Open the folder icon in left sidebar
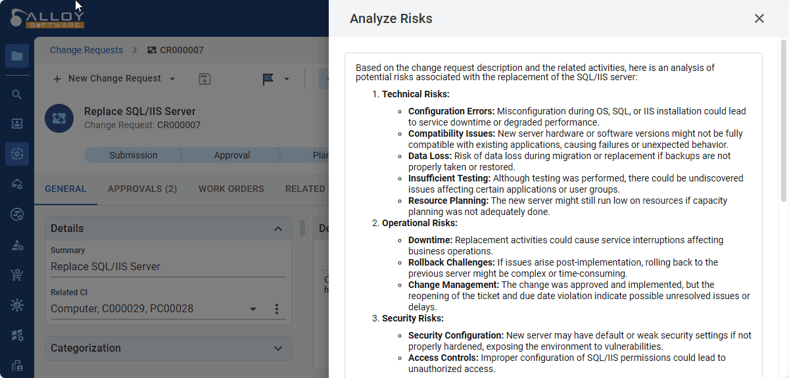Screen dimensions: 789x378 click(x=17, y=56)
